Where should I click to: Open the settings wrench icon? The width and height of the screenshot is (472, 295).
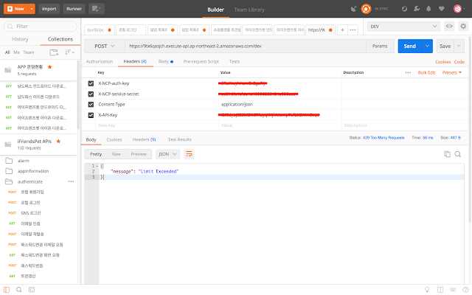(x=417, y=9)
